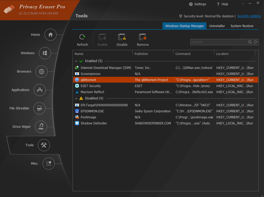Click the Tonec Inc. publisher cell
Viewport: 264px width, 197px height.
pos(143,68)
